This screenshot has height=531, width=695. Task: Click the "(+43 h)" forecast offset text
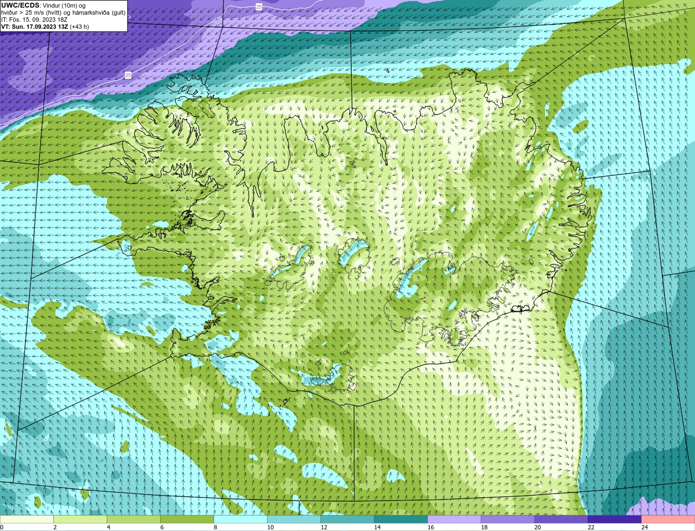pos(80,27)
